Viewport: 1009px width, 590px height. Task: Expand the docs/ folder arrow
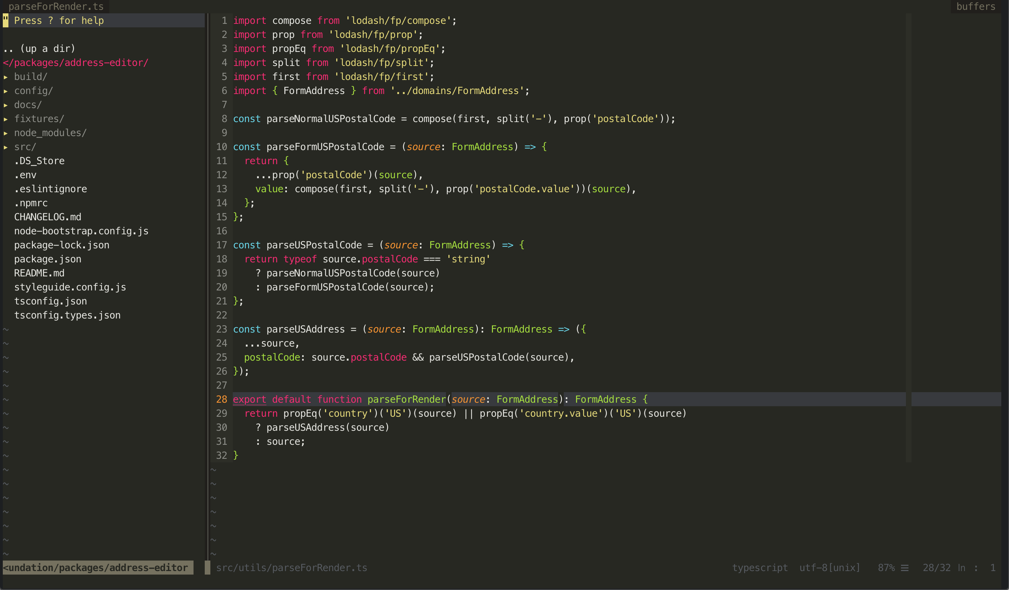6,105
